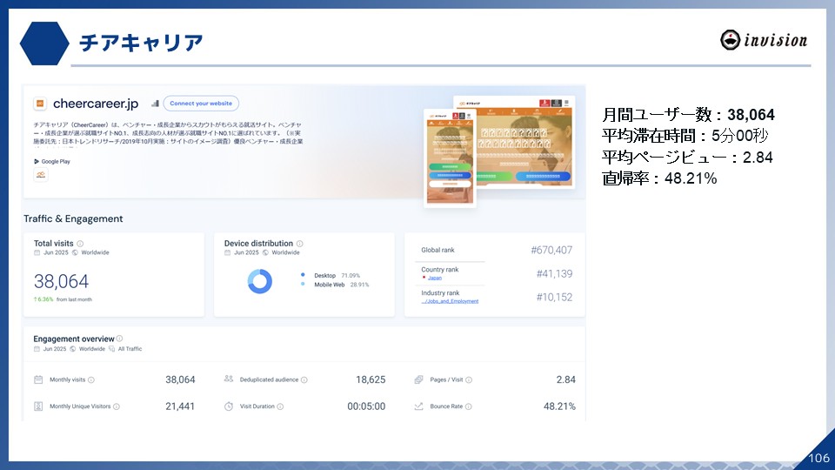
Task: Open the Japan country rank link
Action: [435, 278]
